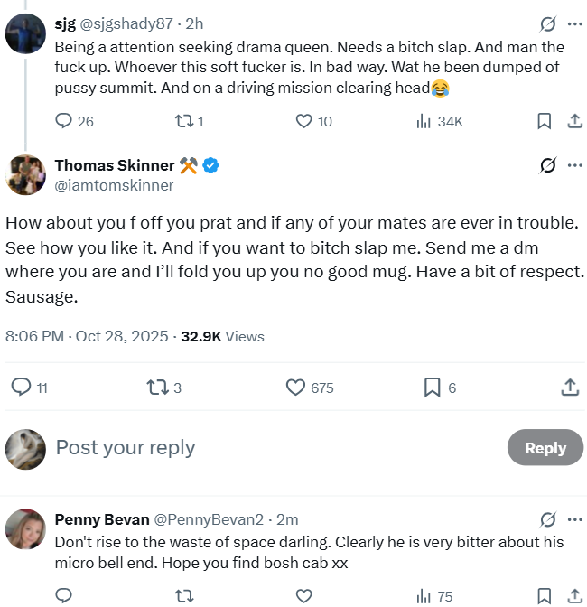
Task: Bookmark the sjg tweet
Action: click(544, 121)
